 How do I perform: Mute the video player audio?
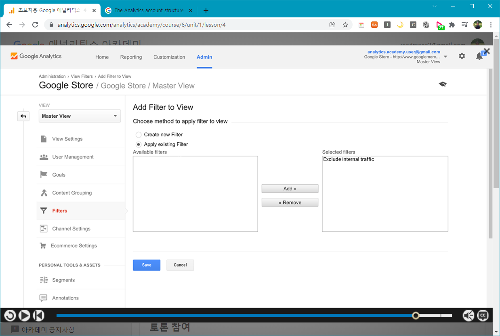tap(468, 315)
